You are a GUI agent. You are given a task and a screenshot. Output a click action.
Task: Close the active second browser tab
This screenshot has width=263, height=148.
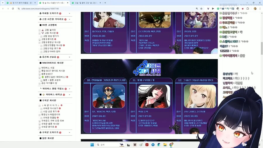(68, 3)
